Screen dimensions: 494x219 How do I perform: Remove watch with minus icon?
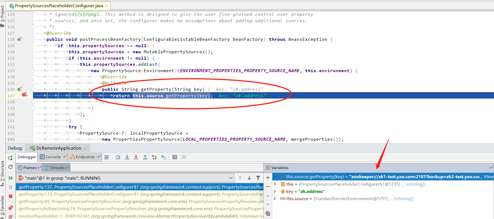pyautogui.click(x=268, y=187)
